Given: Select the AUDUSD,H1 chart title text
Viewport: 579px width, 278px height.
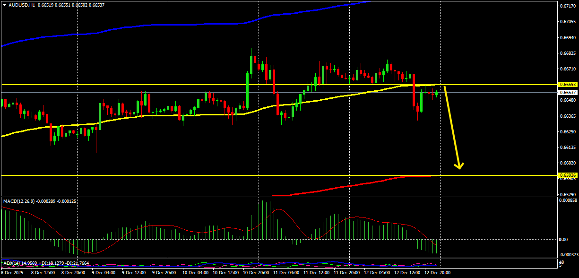Looking at the screenshot, I should coord(21,5).
